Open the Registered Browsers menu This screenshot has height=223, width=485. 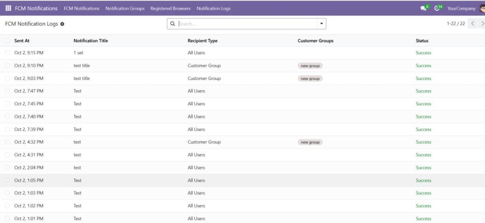point(170,8)
